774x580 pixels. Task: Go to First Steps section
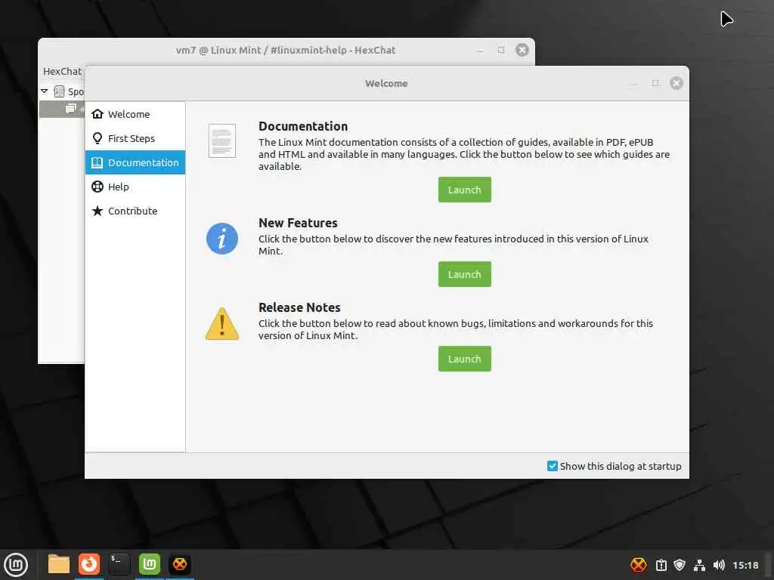135,138
